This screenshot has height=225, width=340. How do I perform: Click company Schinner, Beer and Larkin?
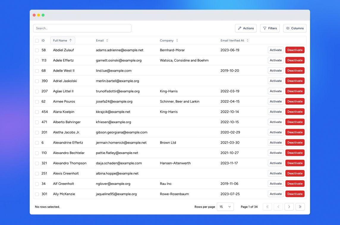coord(180,101)
